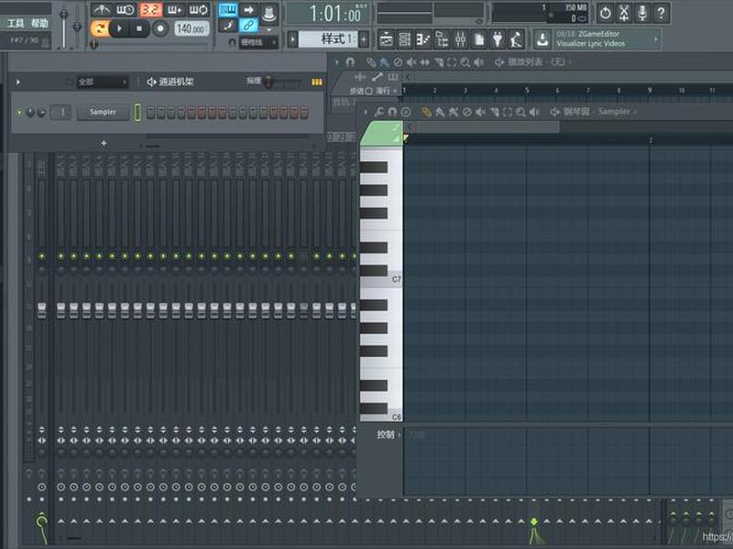Image resolution: width=733 pixels, height=549 pixels.
Task: Toggle the step-edit checkbox in playlist
Action: 368,91
